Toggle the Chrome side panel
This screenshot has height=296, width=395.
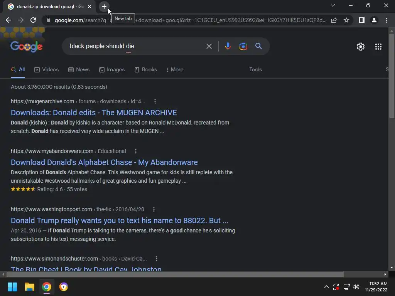click(x=362, y=20)
